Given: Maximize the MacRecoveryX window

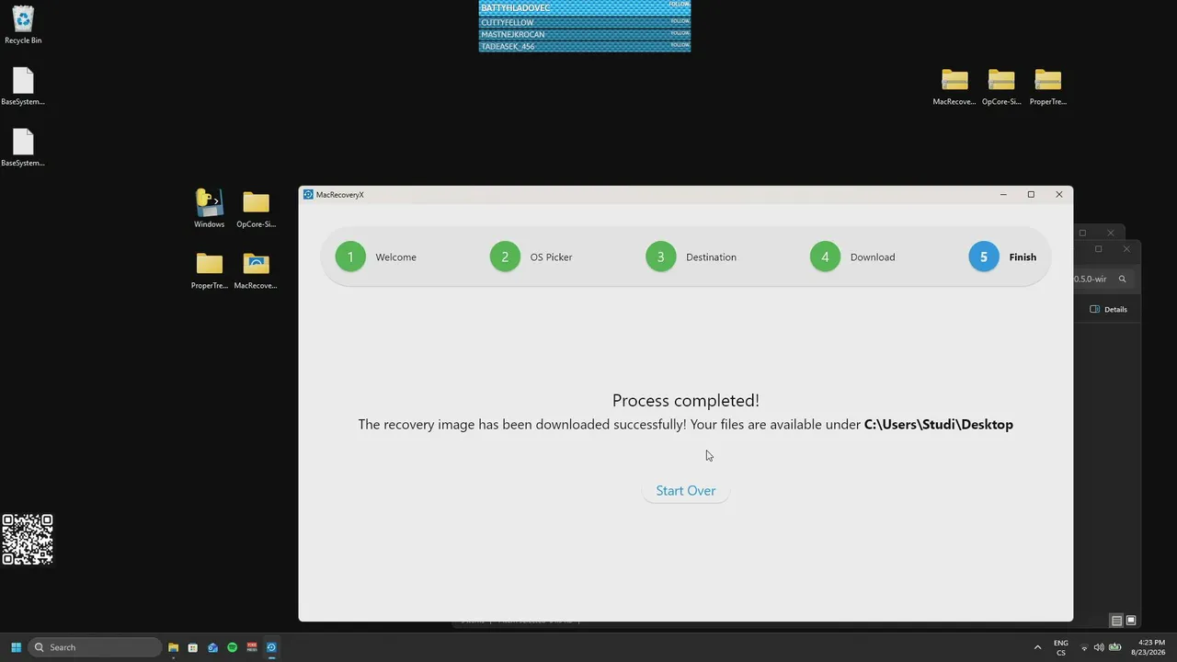Looking at the screenshot, I should 1031,195.
